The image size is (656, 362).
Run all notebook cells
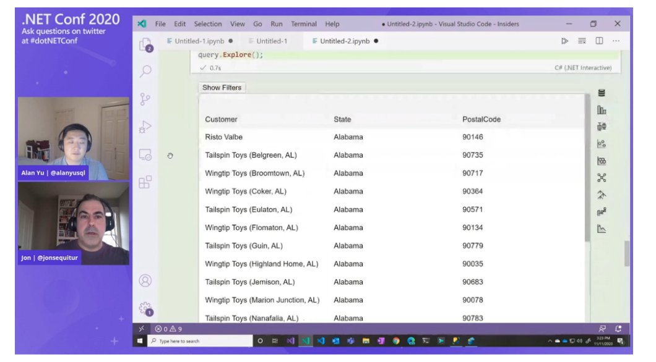(x=565, y=41)
